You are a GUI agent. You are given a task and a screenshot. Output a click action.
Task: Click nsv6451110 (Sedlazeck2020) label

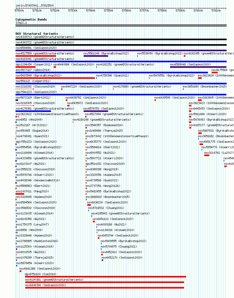tap(113, 219)
